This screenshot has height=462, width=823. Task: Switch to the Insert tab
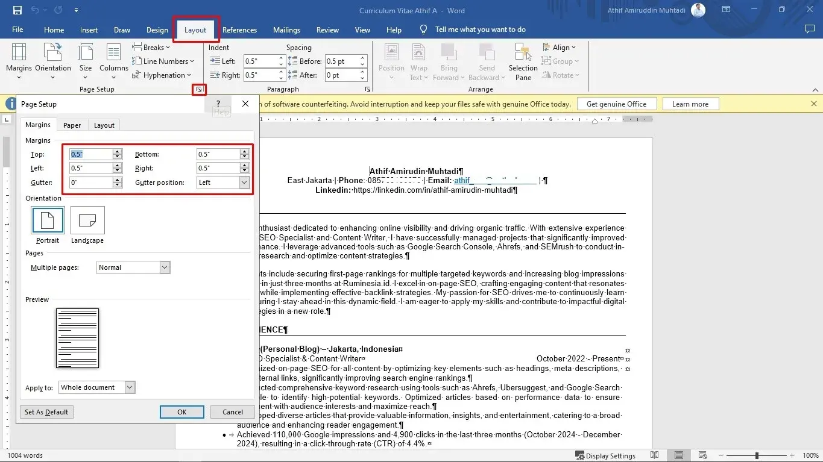coord(89,30)
